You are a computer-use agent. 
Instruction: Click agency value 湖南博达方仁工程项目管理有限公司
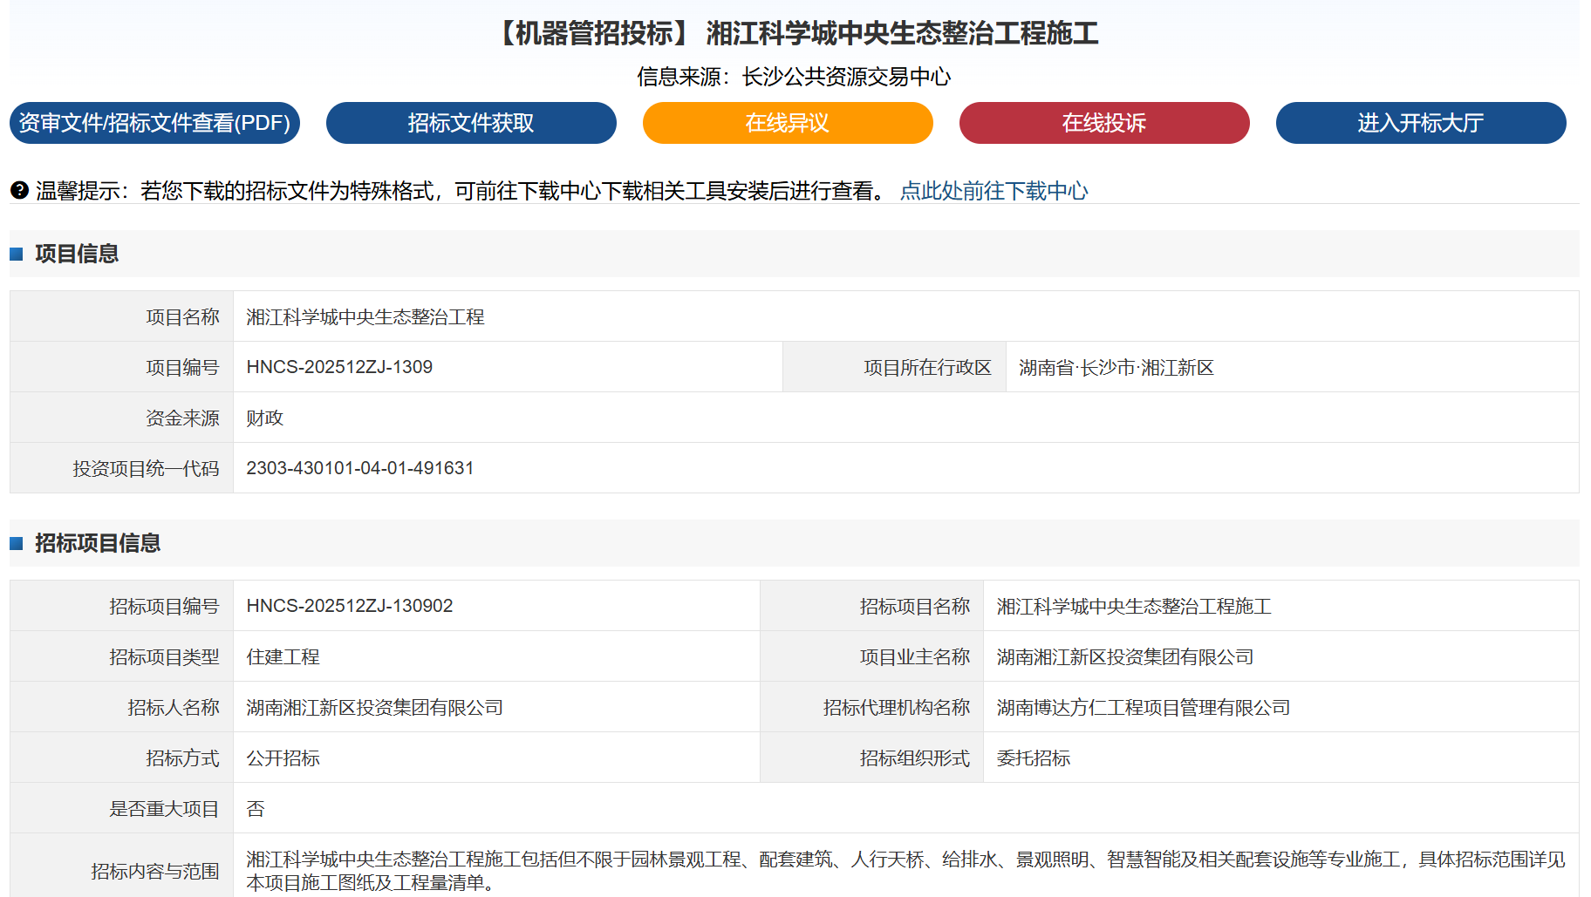1144,707
